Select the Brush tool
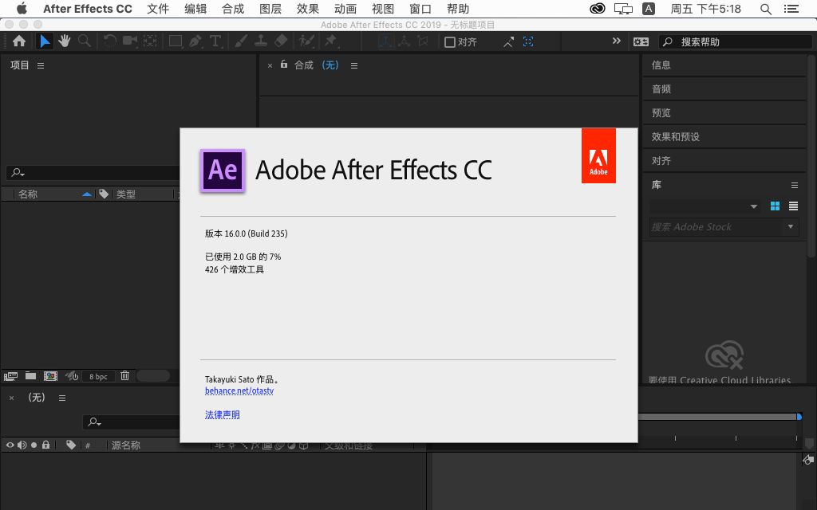Image resolution: width=817 pixels, height=510 pixels. pyautogui.click(x=240, y=41)
